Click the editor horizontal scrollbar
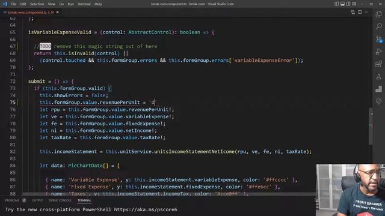 [169, 194]
